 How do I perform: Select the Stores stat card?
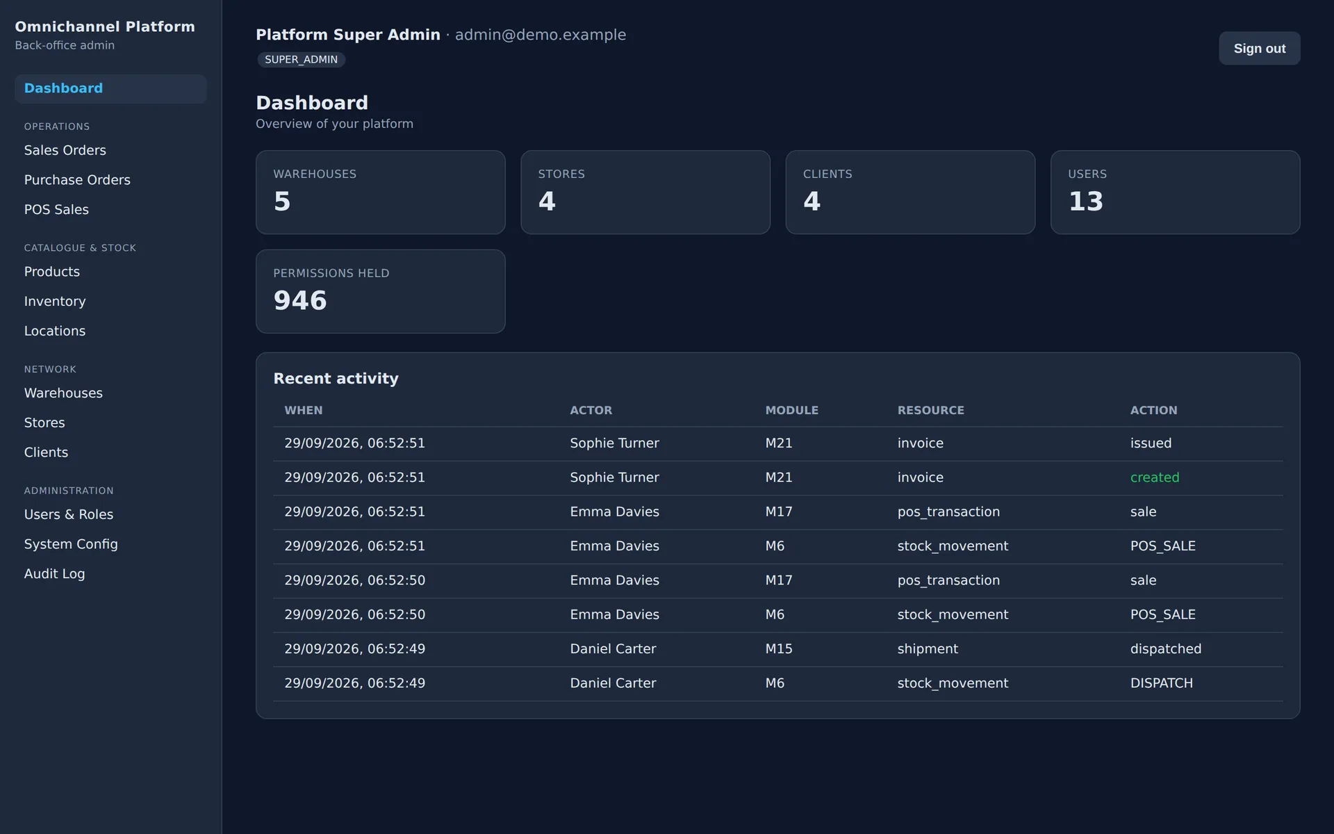[645, 193]
